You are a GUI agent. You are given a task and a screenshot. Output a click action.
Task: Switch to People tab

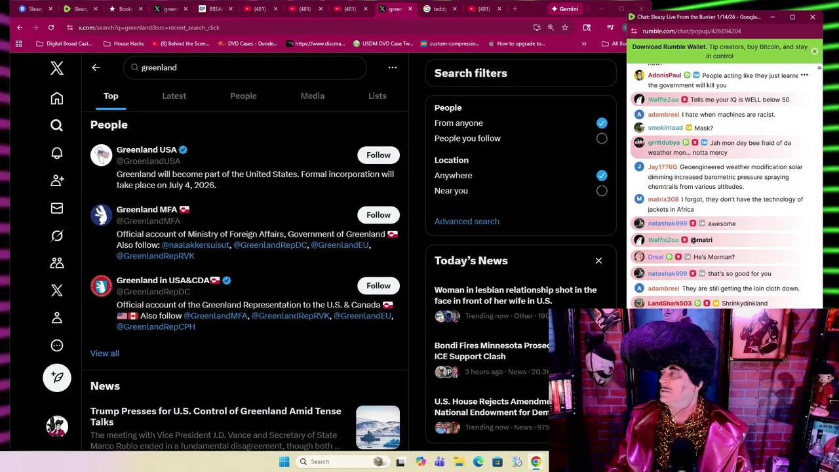243,96
